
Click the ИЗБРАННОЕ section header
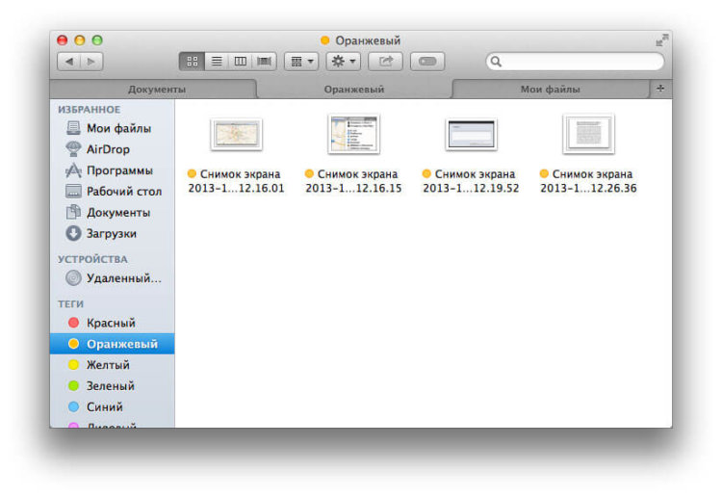click(x=89, y=110)
